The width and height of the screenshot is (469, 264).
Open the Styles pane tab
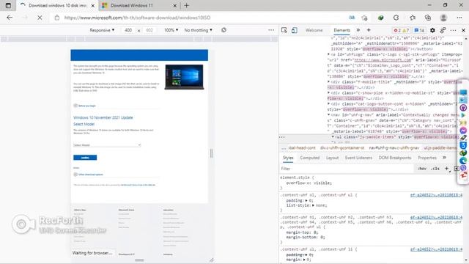[x=288, y=158]
